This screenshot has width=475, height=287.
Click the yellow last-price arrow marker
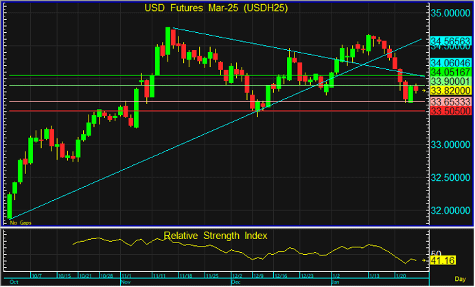[x=425, y=90]
